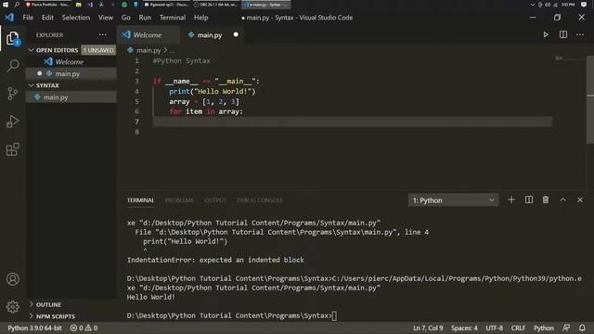Image resolution: width=594 pixels, height=334 pixels.
Task: Open the Source Control view icon
Action: (12, 93)
